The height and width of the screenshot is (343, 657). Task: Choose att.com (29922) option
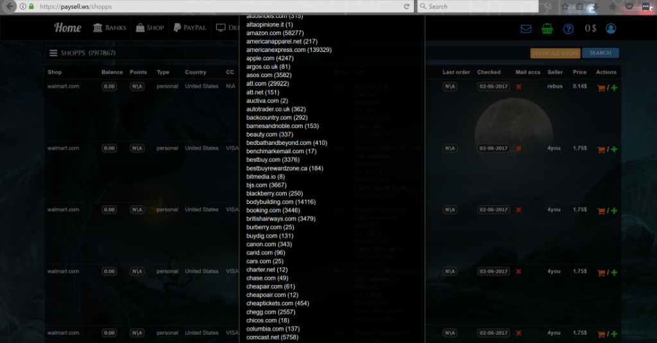click(x=268, y=83)
